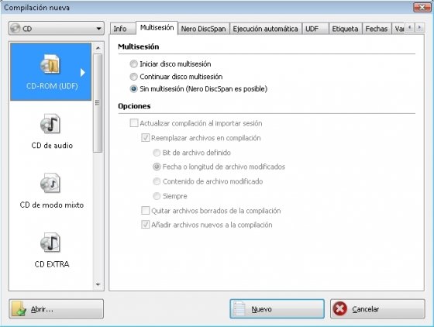The height and width of the screenshot is (327, 434).
Task: Toggle Añadir archivos nuevos a la compilación
Action: pyautogui.click(x=146, y=225)
